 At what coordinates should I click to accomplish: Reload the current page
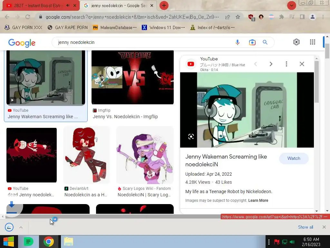point(28,17)
